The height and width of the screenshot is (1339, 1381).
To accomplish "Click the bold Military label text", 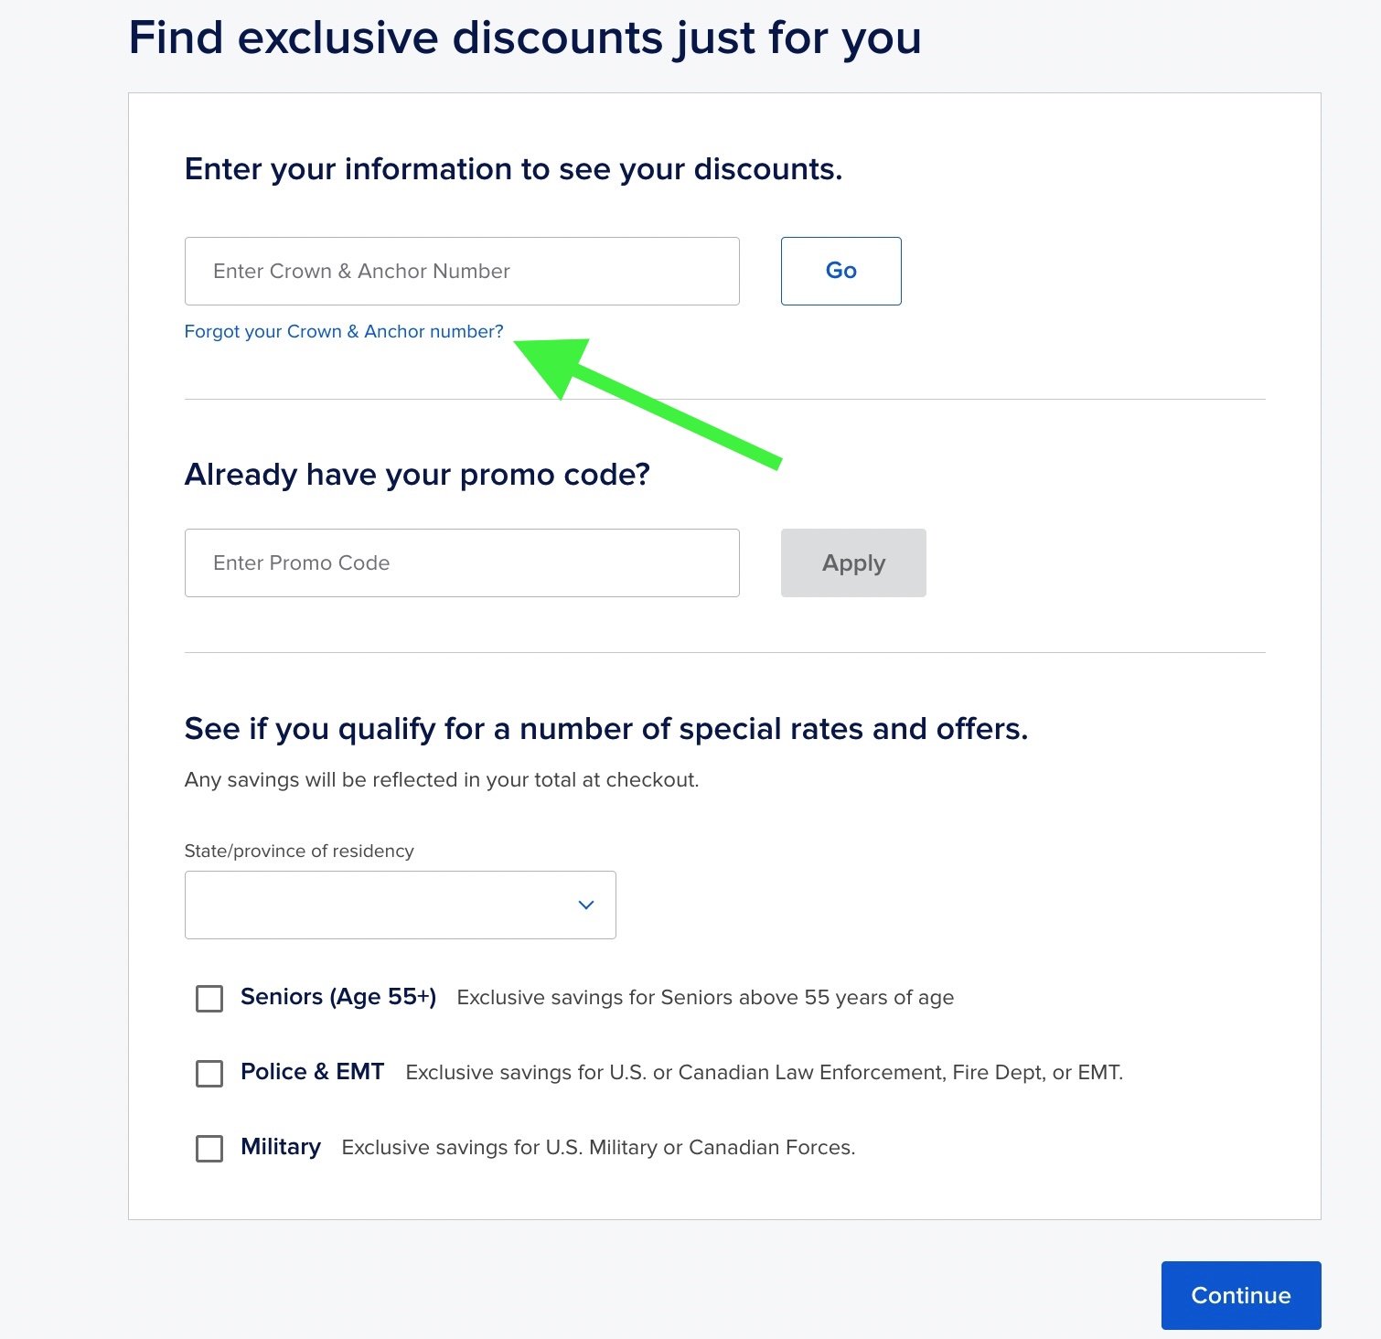I will pos(281,1146).
